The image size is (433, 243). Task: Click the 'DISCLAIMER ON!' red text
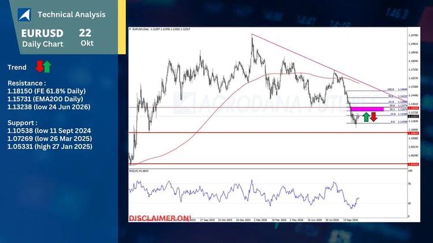point(160,218)
